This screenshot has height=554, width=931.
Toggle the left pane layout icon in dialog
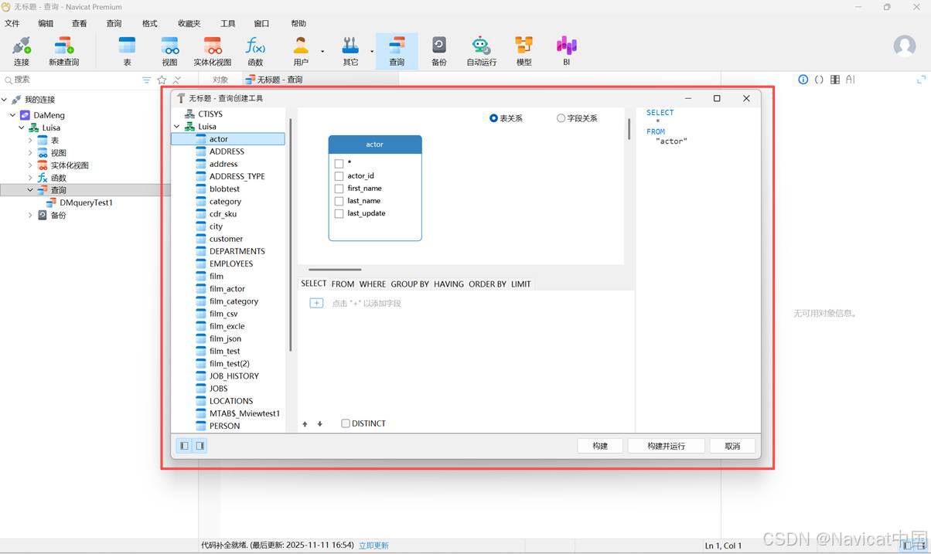coord(184,446)
